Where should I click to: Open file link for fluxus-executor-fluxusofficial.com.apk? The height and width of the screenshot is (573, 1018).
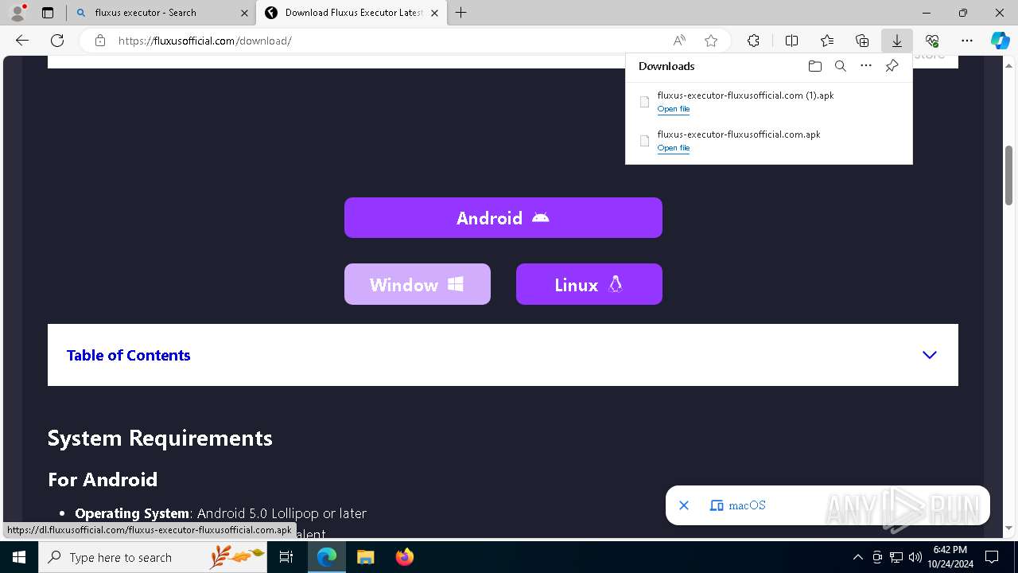click(x=674, y=148)
